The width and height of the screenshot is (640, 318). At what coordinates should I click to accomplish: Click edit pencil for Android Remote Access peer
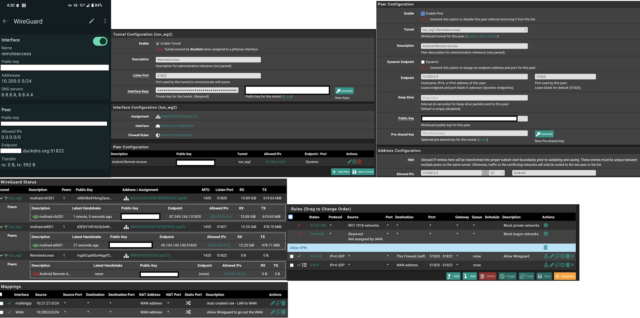pyautogui.click(x=349, y=162)
